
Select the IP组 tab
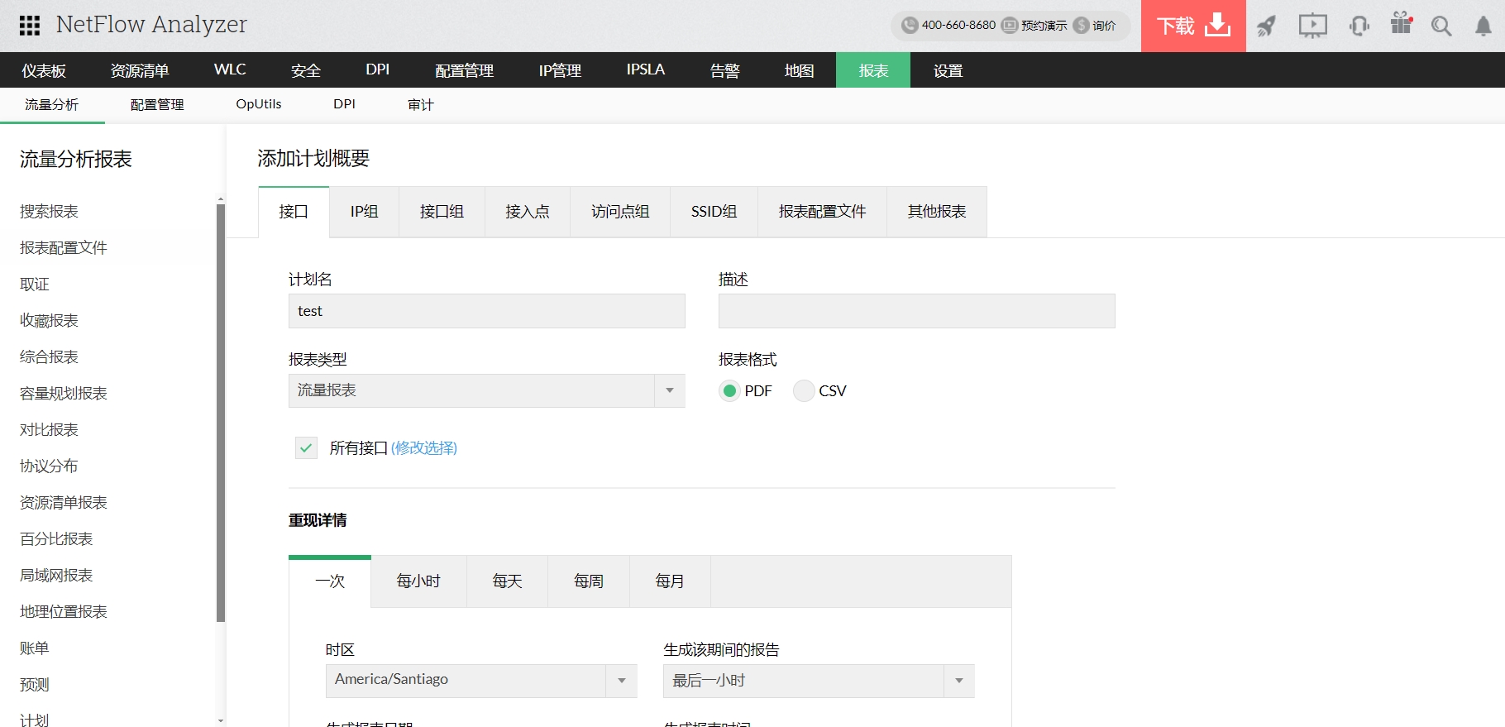coord(365,212)
